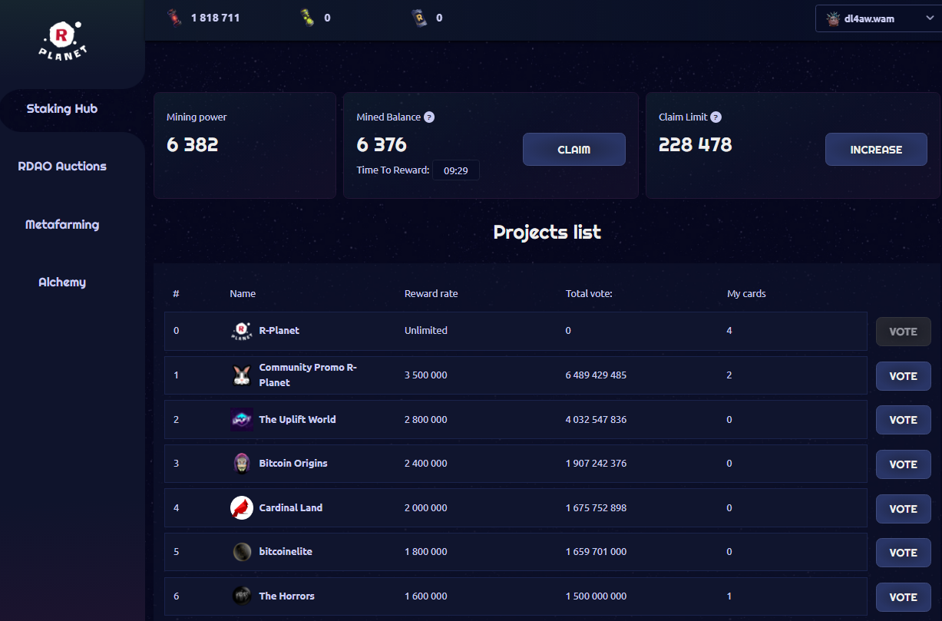Click reward rate 2 400 000

[426, 464]
